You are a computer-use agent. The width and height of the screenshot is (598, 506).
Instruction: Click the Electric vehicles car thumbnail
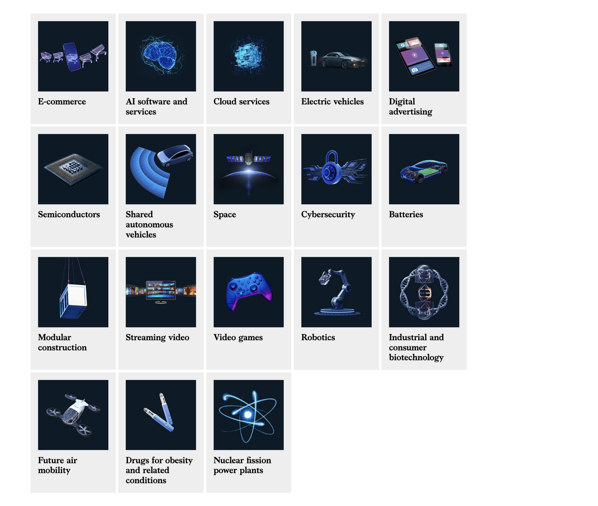point(336,56)
